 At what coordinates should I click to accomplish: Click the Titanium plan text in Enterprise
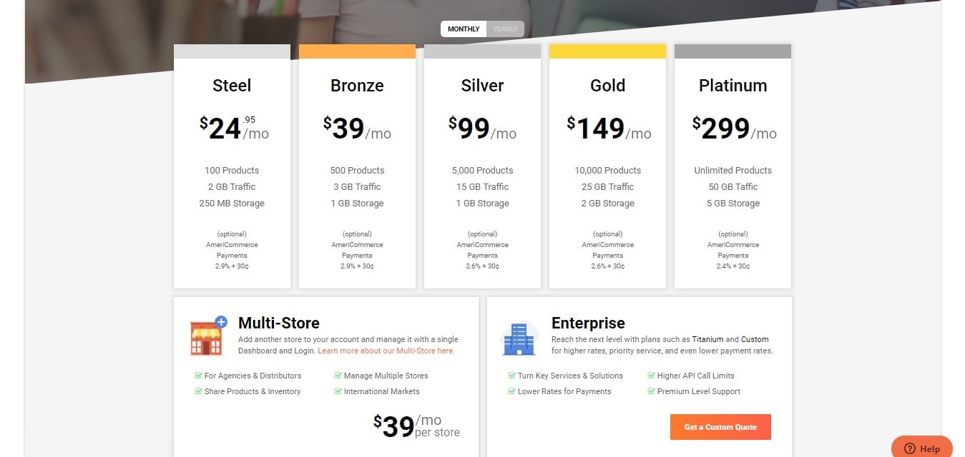click(x=708, y=339)
